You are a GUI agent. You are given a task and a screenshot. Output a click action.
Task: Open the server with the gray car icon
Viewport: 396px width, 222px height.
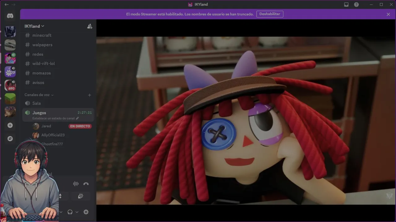coord(10,45)
